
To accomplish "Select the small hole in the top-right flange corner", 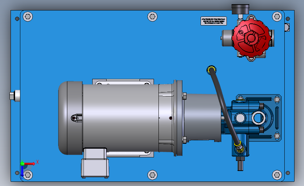I will [x=288, y=19].
